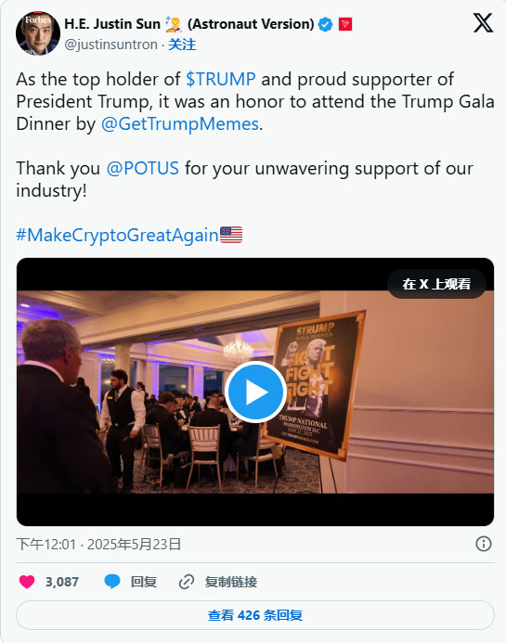Open the #MakeCryptoGreatAgain hashtag
This screenshot has width=506, height=643.
tap(117, 235)
